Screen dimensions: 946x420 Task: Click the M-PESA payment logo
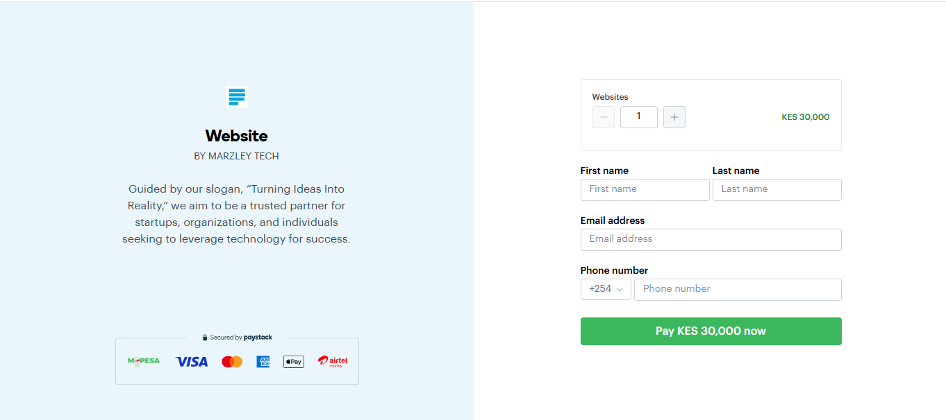[x=144, y=361]
